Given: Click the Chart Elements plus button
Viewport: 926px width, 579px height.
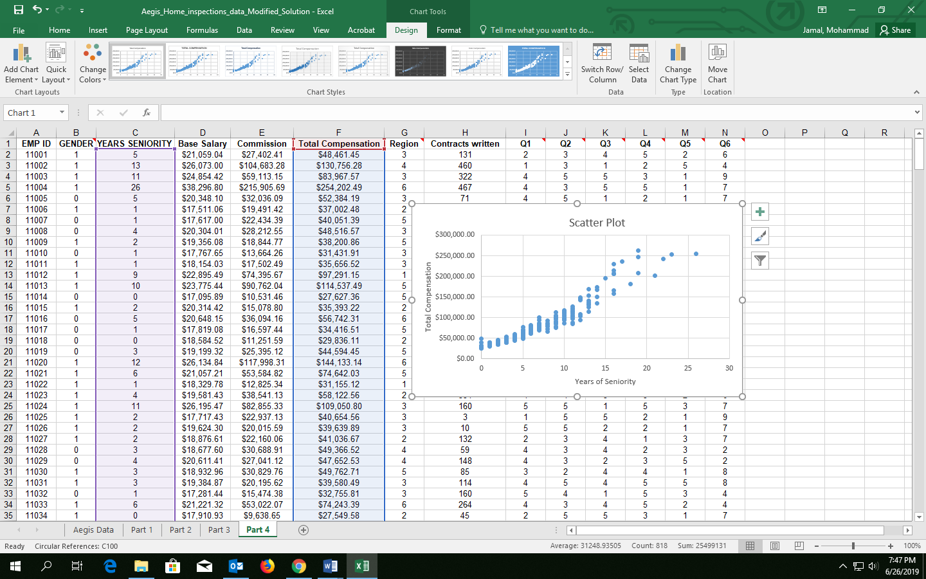Looking at the screenshot, I should coord(760,212).
